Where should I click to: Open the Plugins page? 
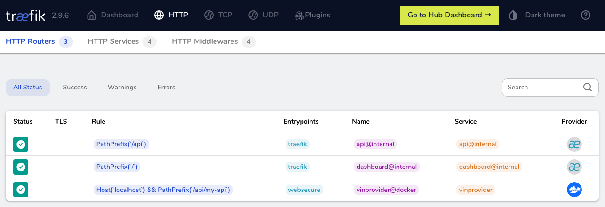(x=312, y=15)
